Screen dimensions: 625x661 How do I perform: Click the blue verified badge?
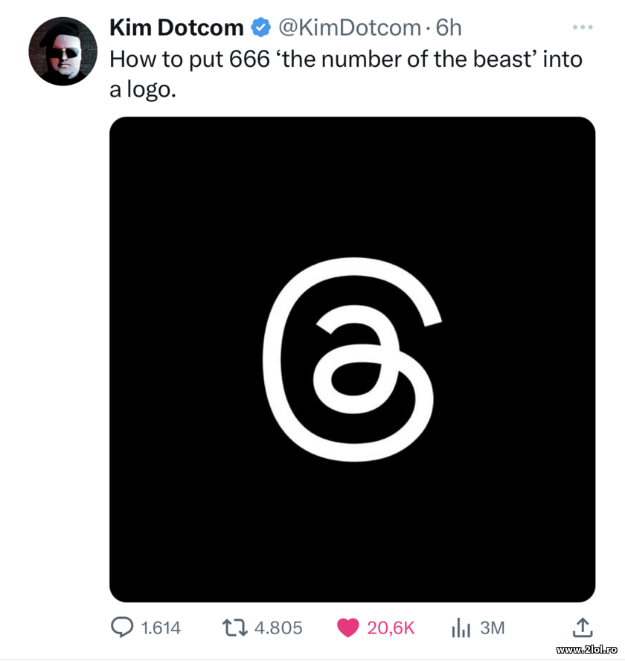[260, 28]
